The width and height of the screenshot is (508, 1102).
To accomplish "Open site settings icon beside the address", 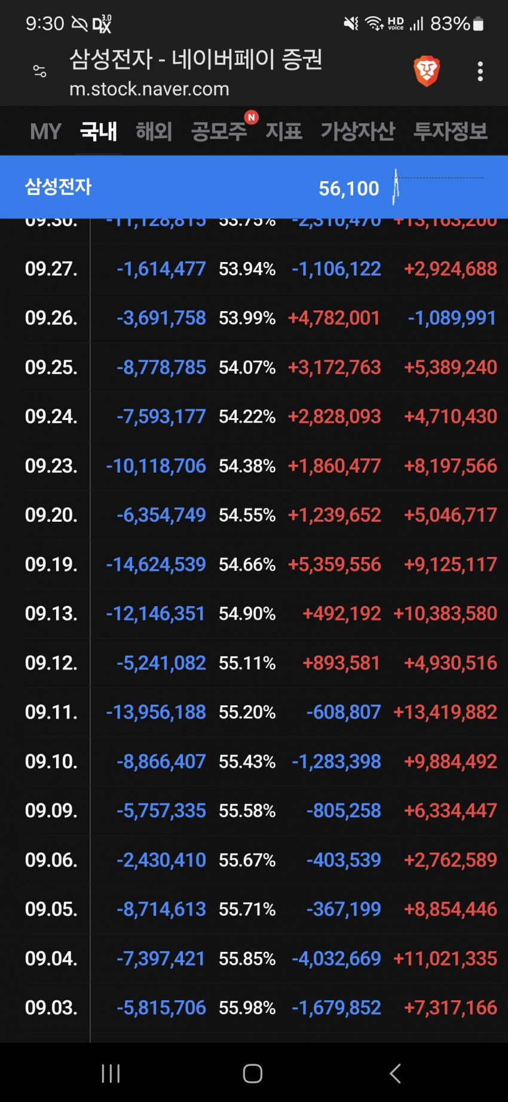I will (39, 71).
